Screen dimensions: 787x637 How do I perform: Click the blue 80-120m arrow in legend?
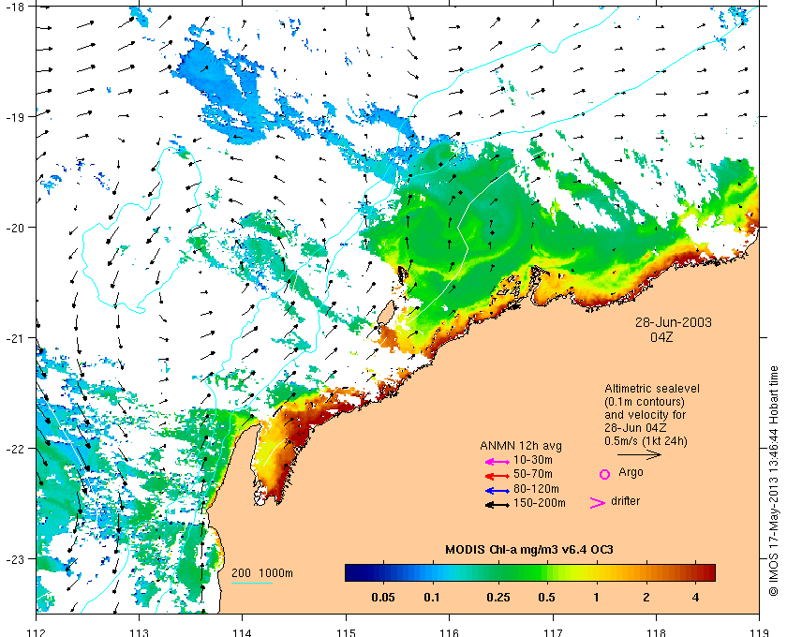tap(497, 491)
